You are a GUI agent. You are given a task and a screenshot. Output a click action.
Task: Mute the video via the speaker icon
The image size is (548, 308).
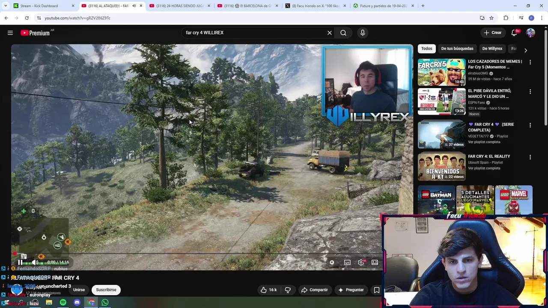35,262
